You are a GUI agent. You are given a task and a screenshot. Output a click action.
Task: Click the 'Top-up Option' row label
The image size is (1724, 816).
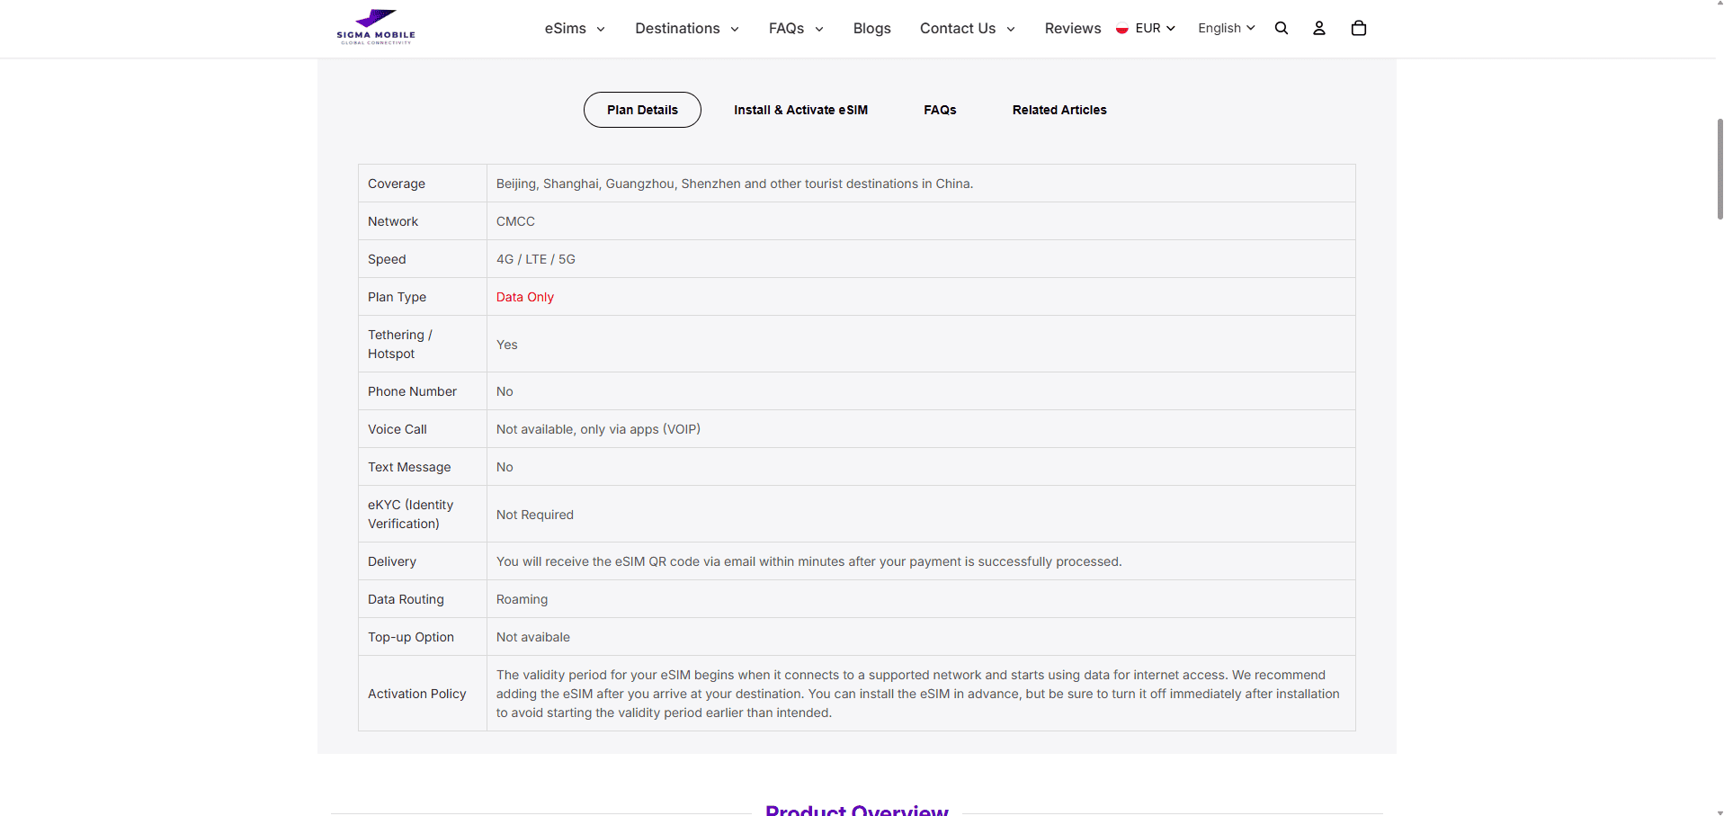pyautogui.click(x=411, y=637)
